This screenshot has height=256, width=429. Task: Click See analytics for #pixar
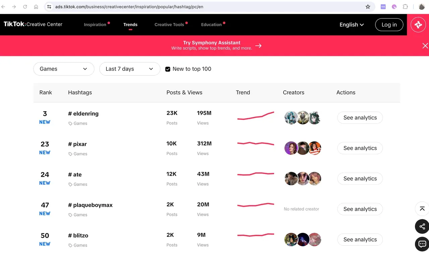point(360,148)
